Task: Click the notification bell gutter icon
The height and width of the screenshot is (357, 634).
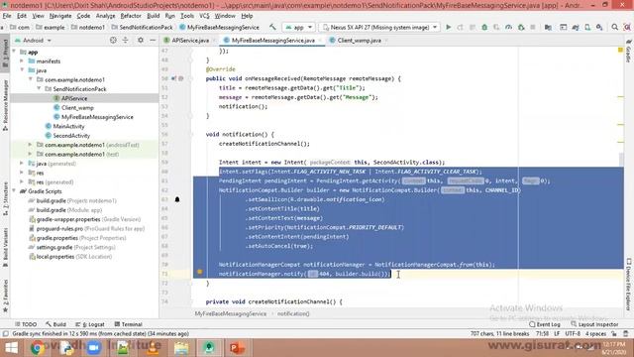Action: point(177,199)
